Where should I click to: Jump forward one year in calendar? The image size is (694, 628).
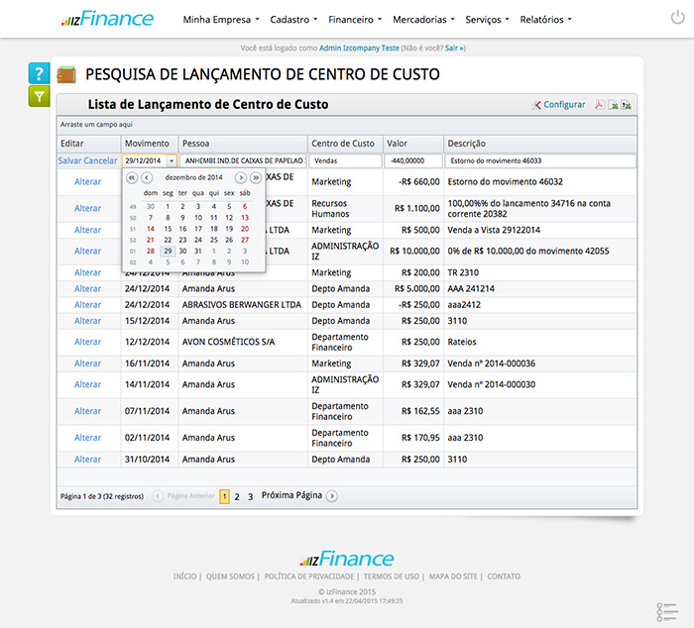256,177
